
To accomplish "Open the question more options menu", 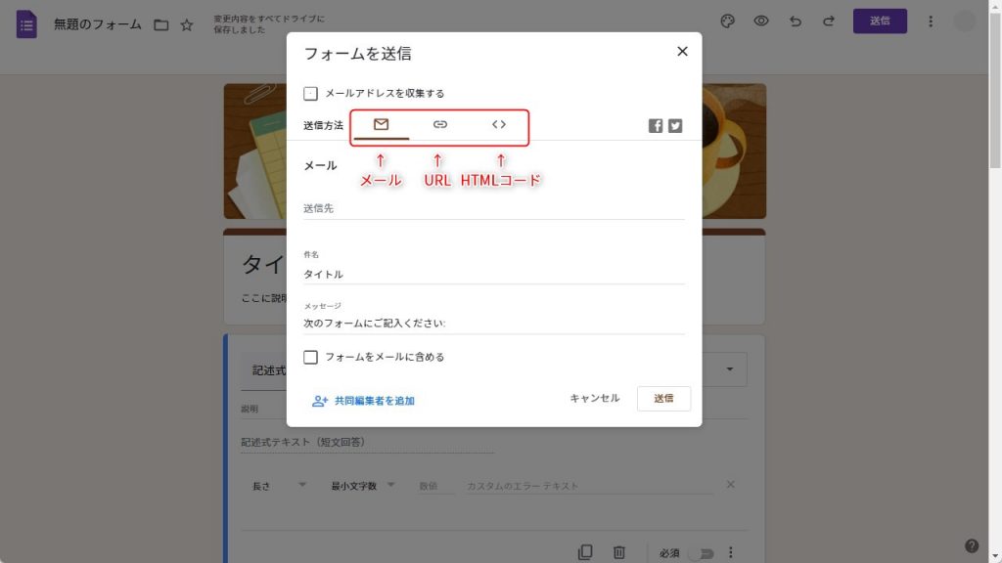I will coord(730,553).
